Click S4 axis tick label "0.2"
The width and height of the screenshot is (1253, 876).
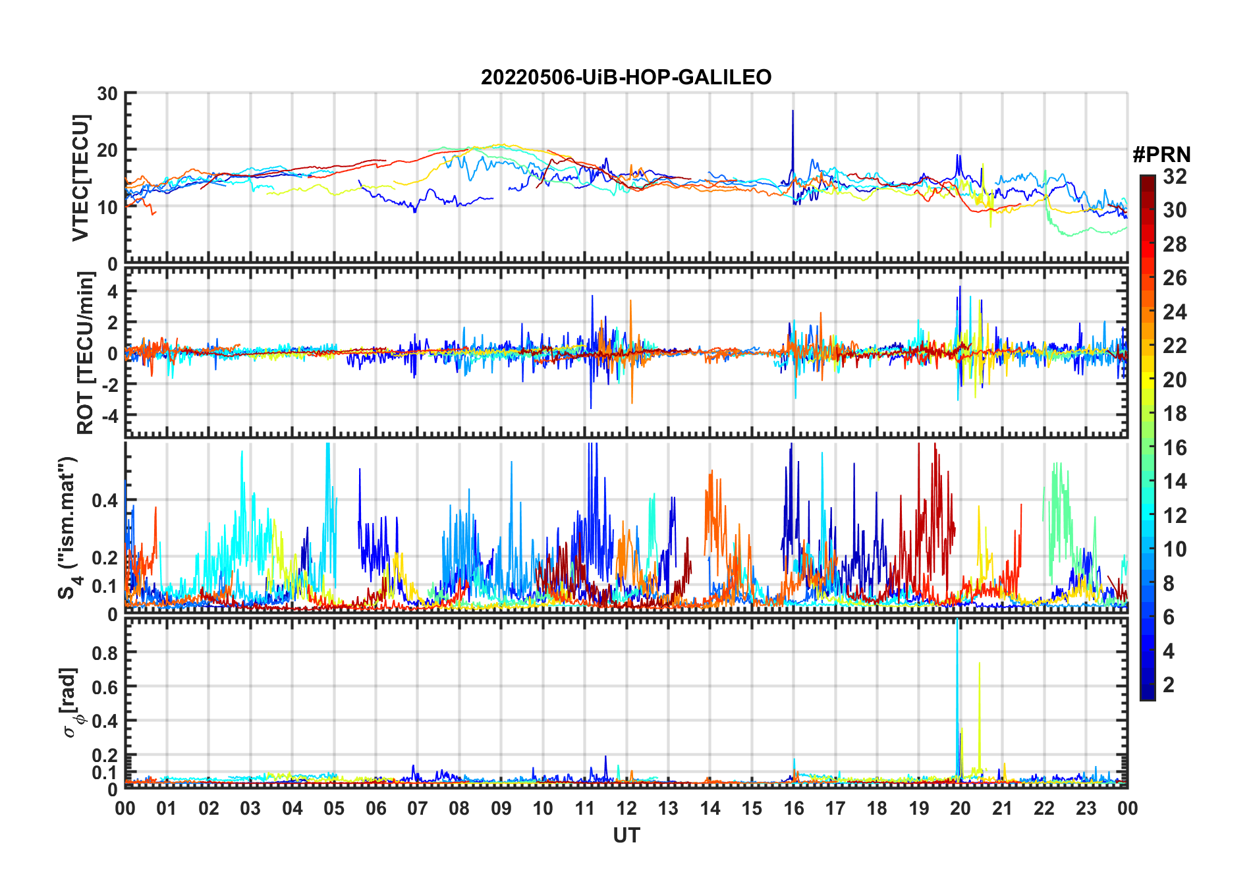click(105, 557)
